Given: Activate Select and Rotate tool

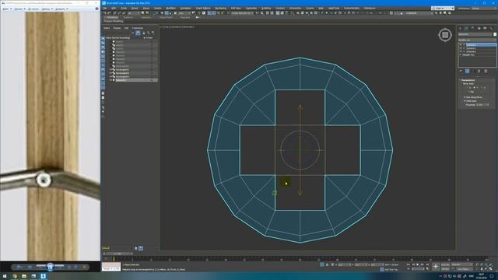Looking at the screenshot, I should pos(166,13).
